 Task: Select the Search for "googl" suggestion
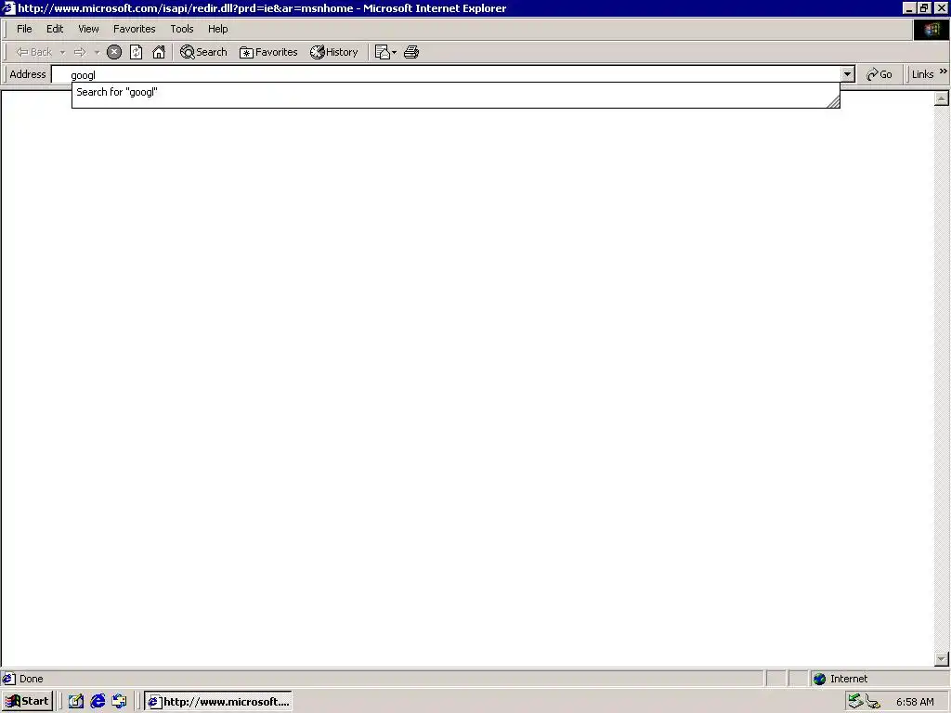(x=455, y=92)
